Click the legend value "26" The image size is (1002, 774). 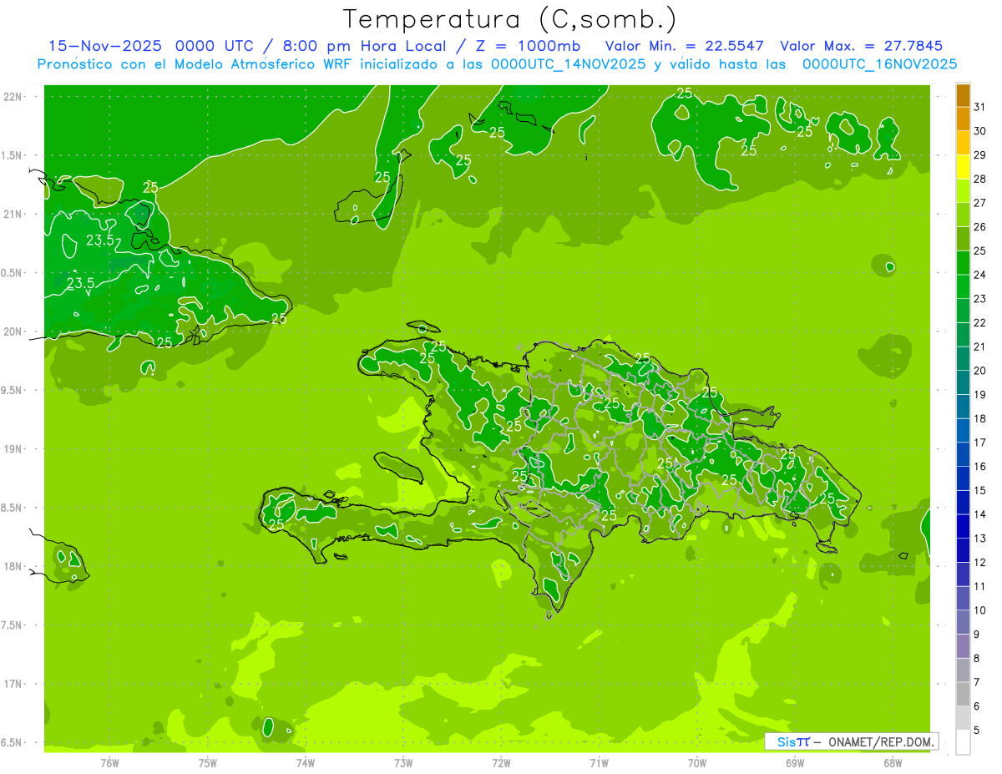tap(980, 227)
